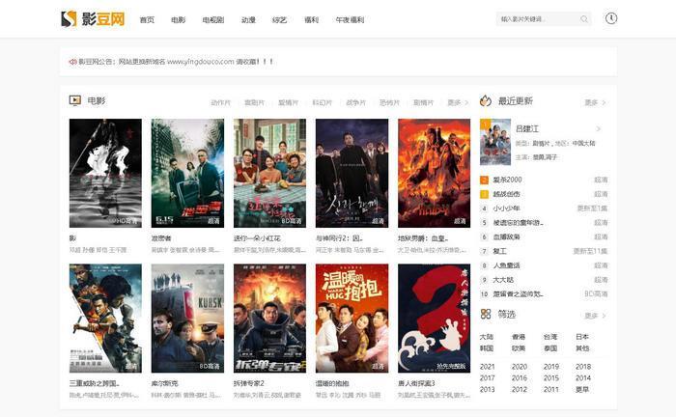
Task: Open the 地狱男爵 Hellboy poster
Action: click(x=435, y=173)
